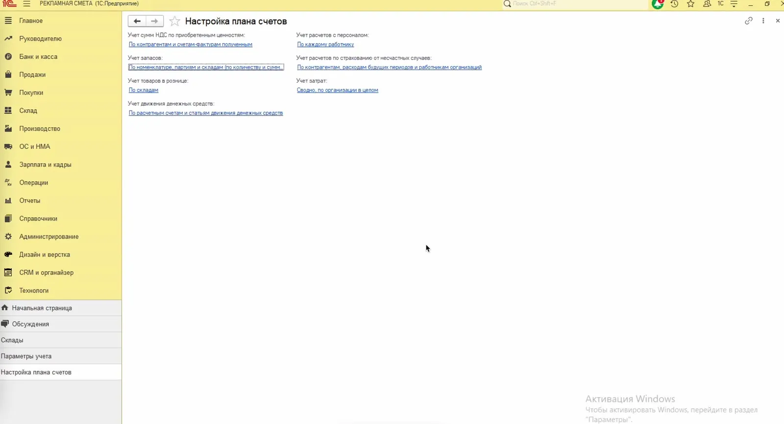Switch to the Обсуждения tab
This screenshot has width=784, height=424.
tap(61, 324)
